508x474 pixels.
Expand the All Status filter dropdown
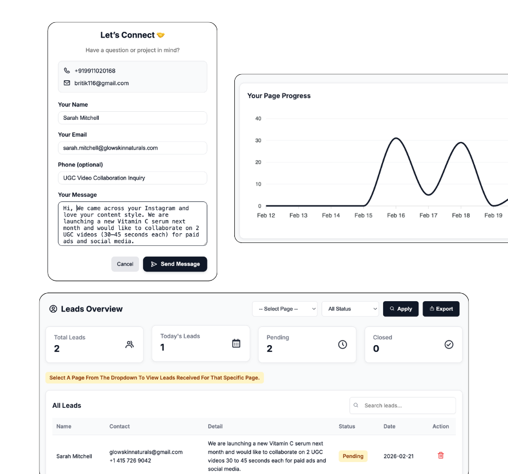tap(350, 309)
